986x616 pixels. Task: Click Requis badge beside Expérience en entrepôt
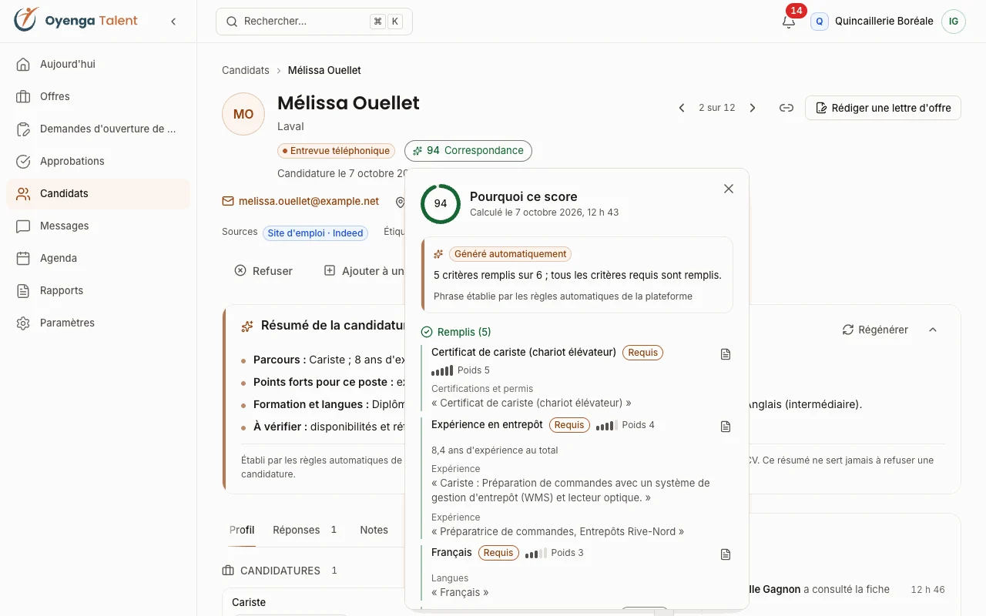(569, 425)
